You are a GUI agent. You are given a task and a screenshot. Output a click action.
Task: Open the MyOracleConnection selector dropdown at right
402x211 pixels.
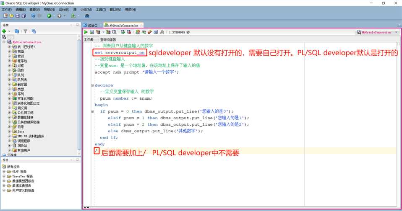point(397,32)
